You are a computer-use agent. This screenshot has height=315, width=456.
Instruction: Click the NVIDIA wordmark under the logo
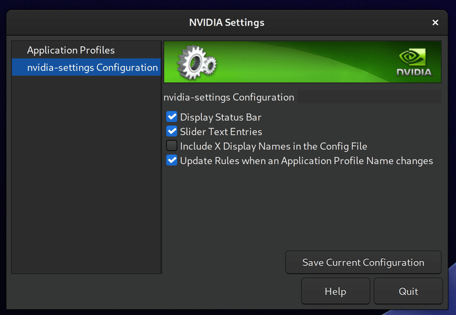(415, 72)
